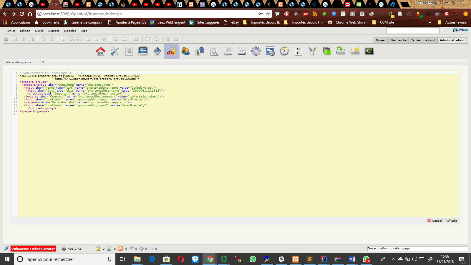Open the clock scheduler icon
471x265 pixels.
(284, 51)
